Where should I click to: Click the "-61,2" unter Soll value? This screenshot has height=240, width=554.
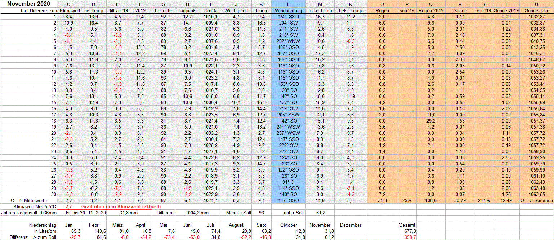(x=320, y=213)
